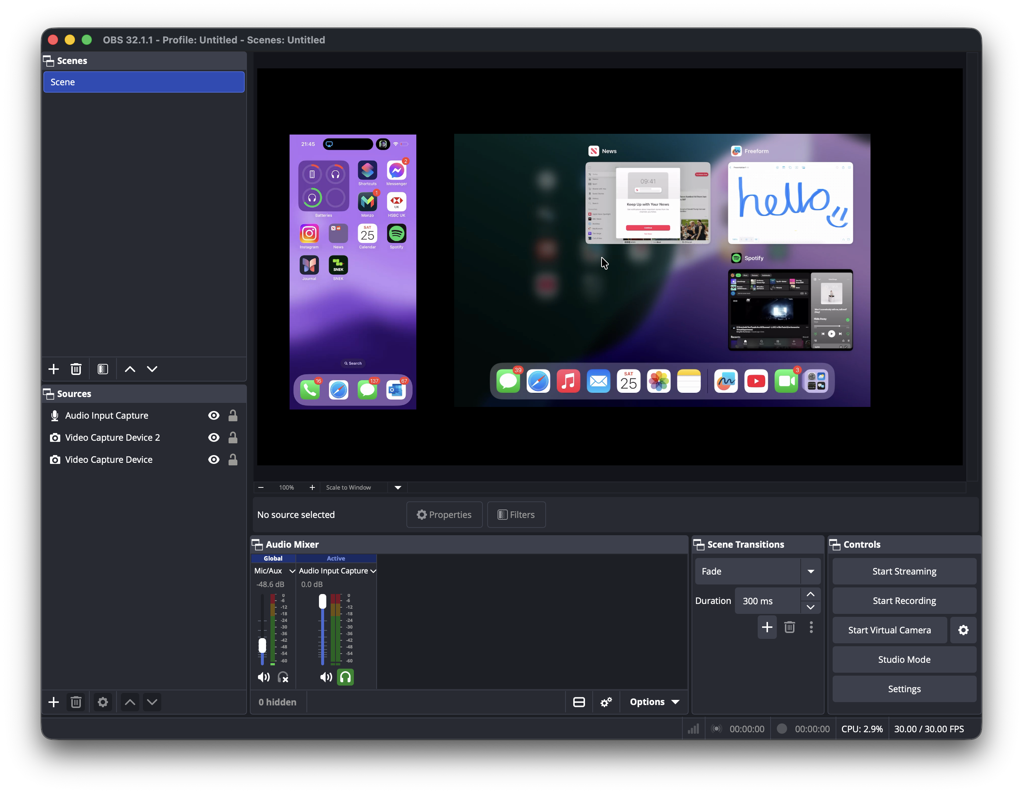Move source down in Sources toolbar
1023x794 pixels.
point(152,702)
